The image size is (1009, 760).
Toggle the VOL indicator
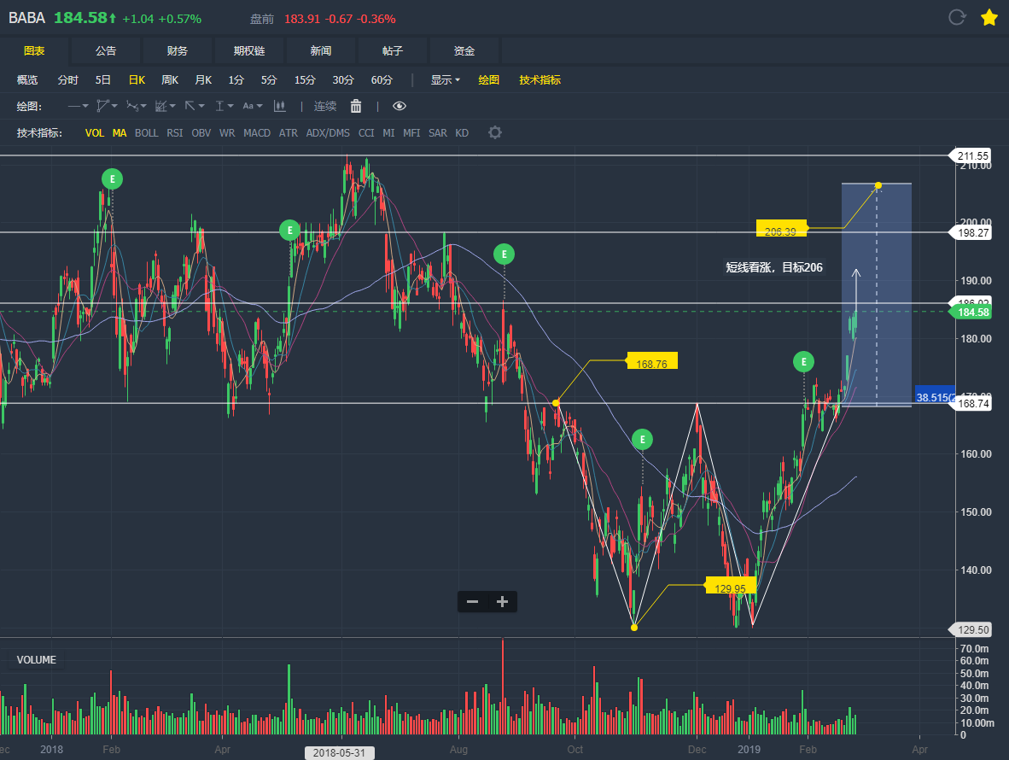(95, 132)
